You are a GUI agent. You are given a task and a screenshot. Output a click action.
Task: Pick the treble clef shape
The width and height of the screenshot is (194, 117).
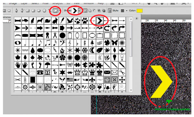point(70,43)
